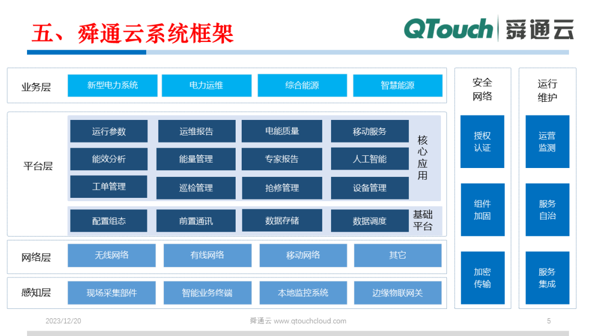Click the 安全网络 heading
This screenshot has width=596, height=336.
pos(482,89)
